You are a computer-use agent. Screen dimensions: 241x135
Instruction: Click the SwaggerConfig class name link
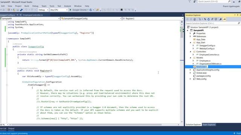click(x=36, y=46)
